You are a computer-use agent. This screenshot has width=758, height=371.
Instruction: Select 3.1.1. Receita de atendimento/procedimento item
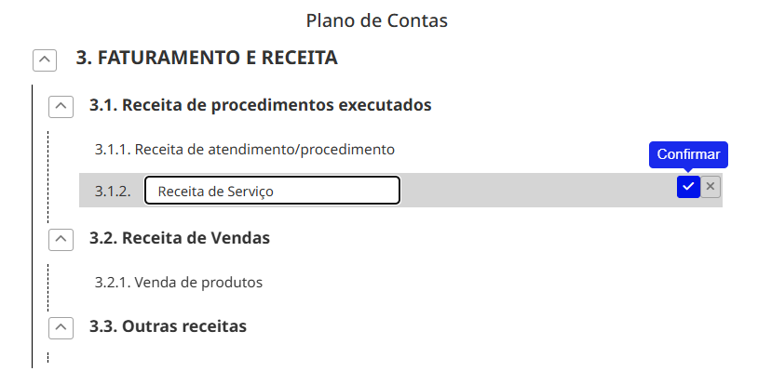pyautogui.click(x=245, y=150)
